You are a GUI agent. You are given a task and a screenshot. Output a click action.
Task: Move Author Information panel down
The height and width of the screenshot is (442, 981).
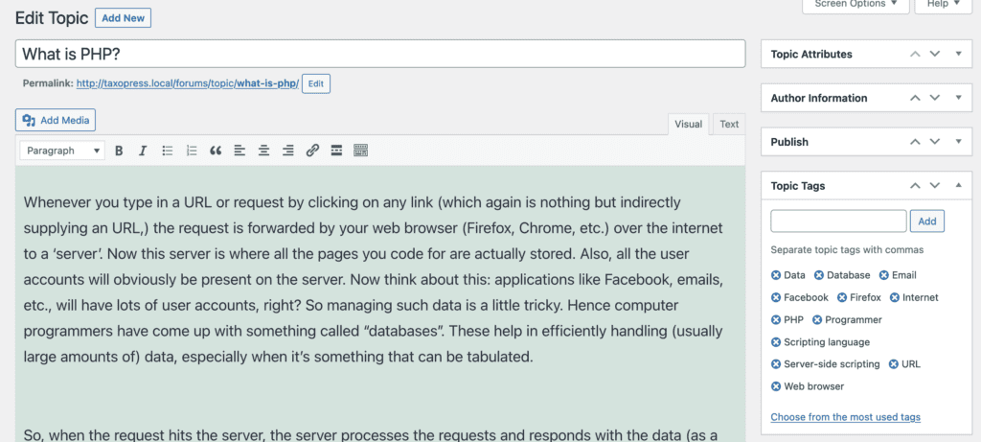[935, 98]
